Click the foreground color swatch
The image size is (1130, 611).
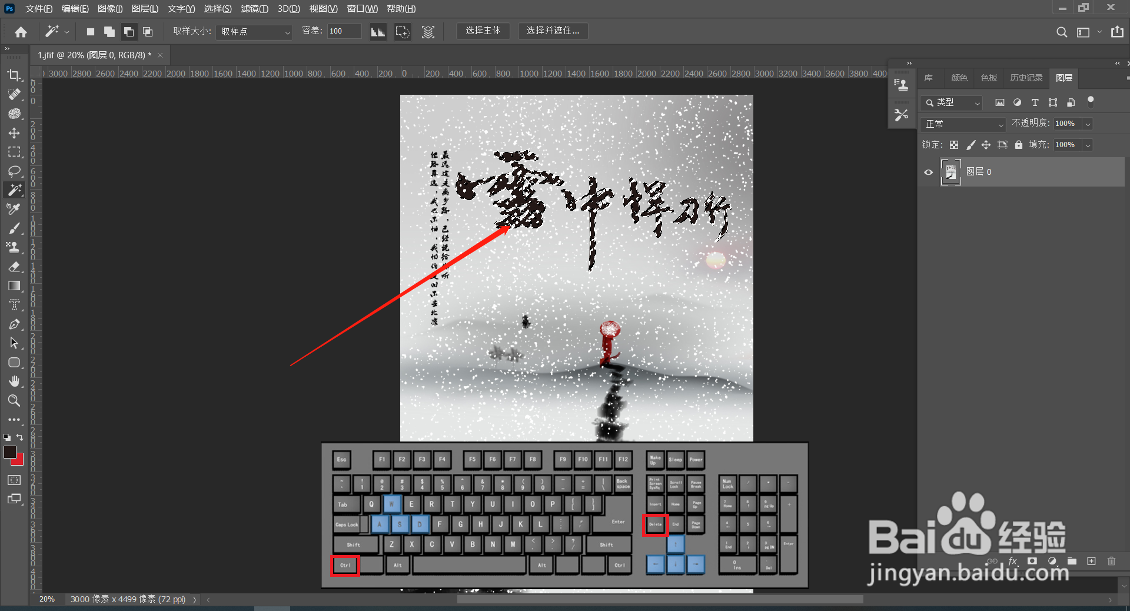click(11, 453)
